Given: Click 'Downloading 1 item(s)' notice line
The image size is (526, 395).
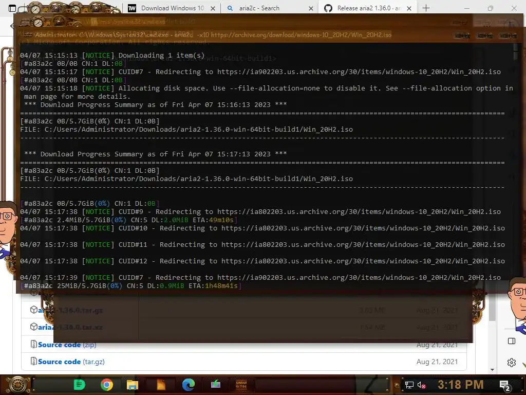Looking at the screenshot, I should click(x=112, y=56).
